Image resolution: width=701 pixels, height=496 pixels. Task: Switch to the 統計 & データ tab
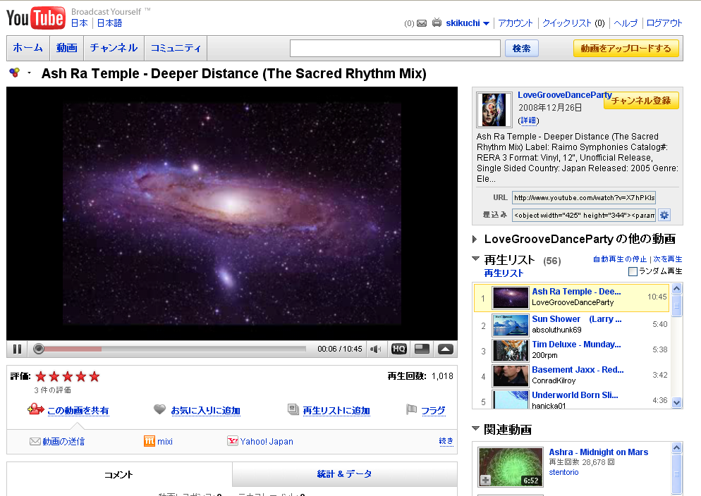click(344, 474)
